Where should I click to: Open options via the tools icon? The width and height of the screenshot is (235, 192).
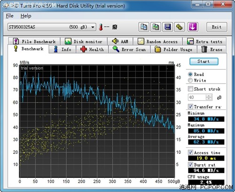coord(180,27)
